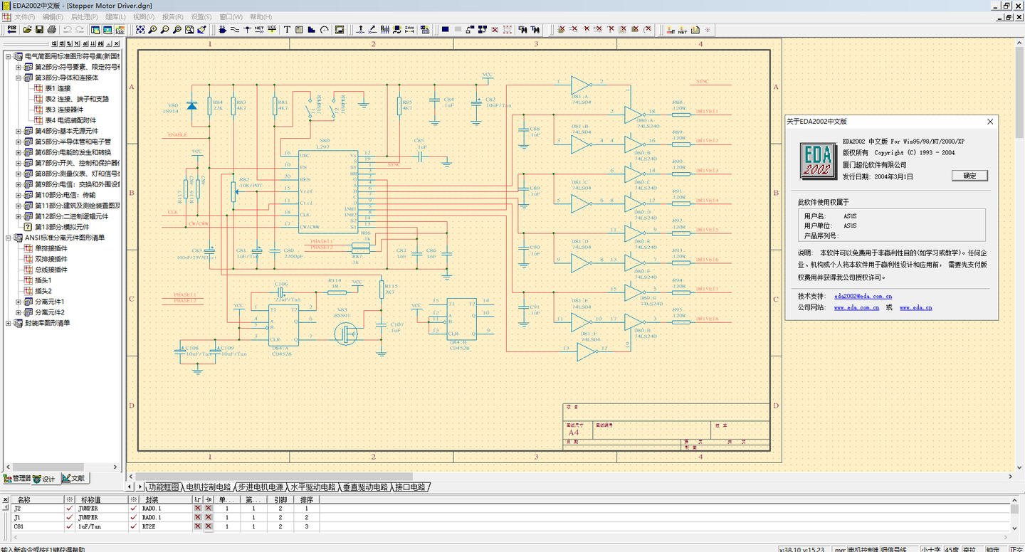This screenshot has width=1025, height=552.
Task: Click the zoom in magnifier icon
Action: click(x=152, y=30)
